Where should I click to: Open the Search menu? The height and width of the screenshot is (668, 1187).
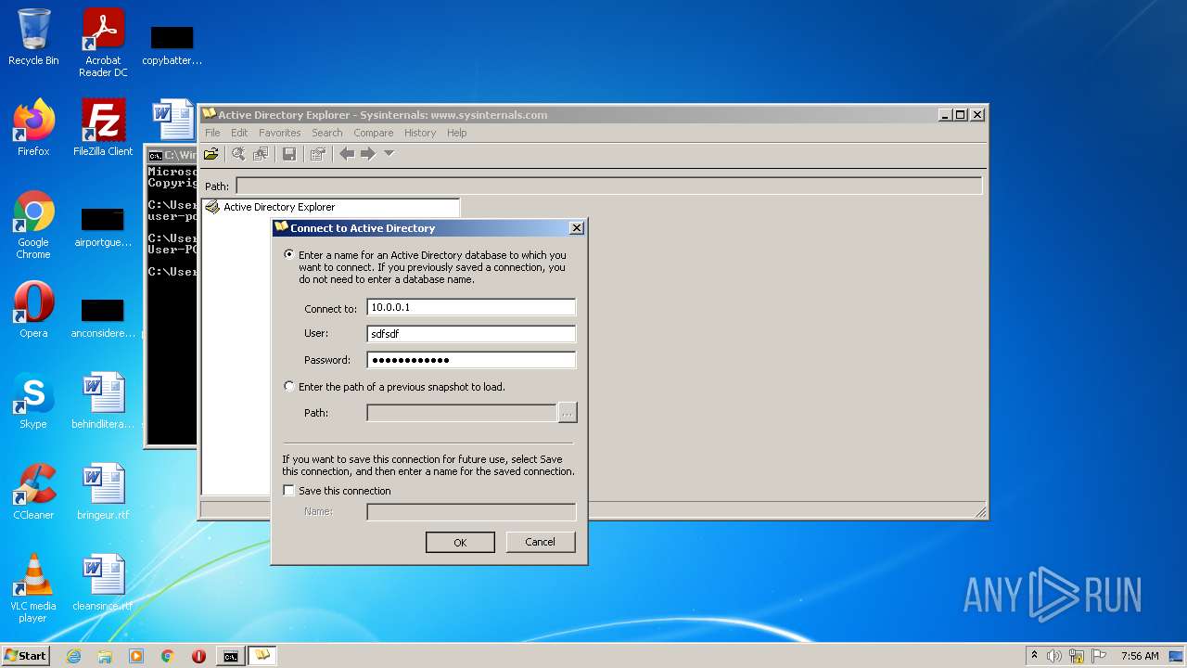click(x=326, y=133)
